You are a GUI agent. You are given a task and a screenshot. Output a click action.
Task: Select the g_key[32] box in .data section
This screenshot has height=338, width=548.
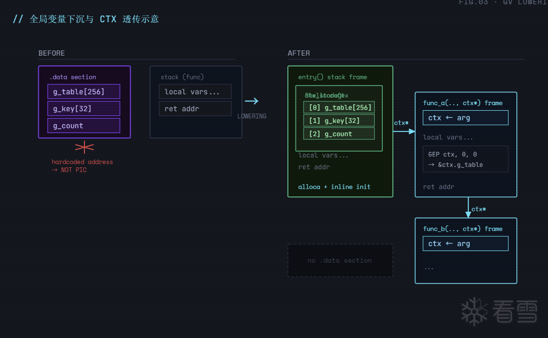(84, 108)
